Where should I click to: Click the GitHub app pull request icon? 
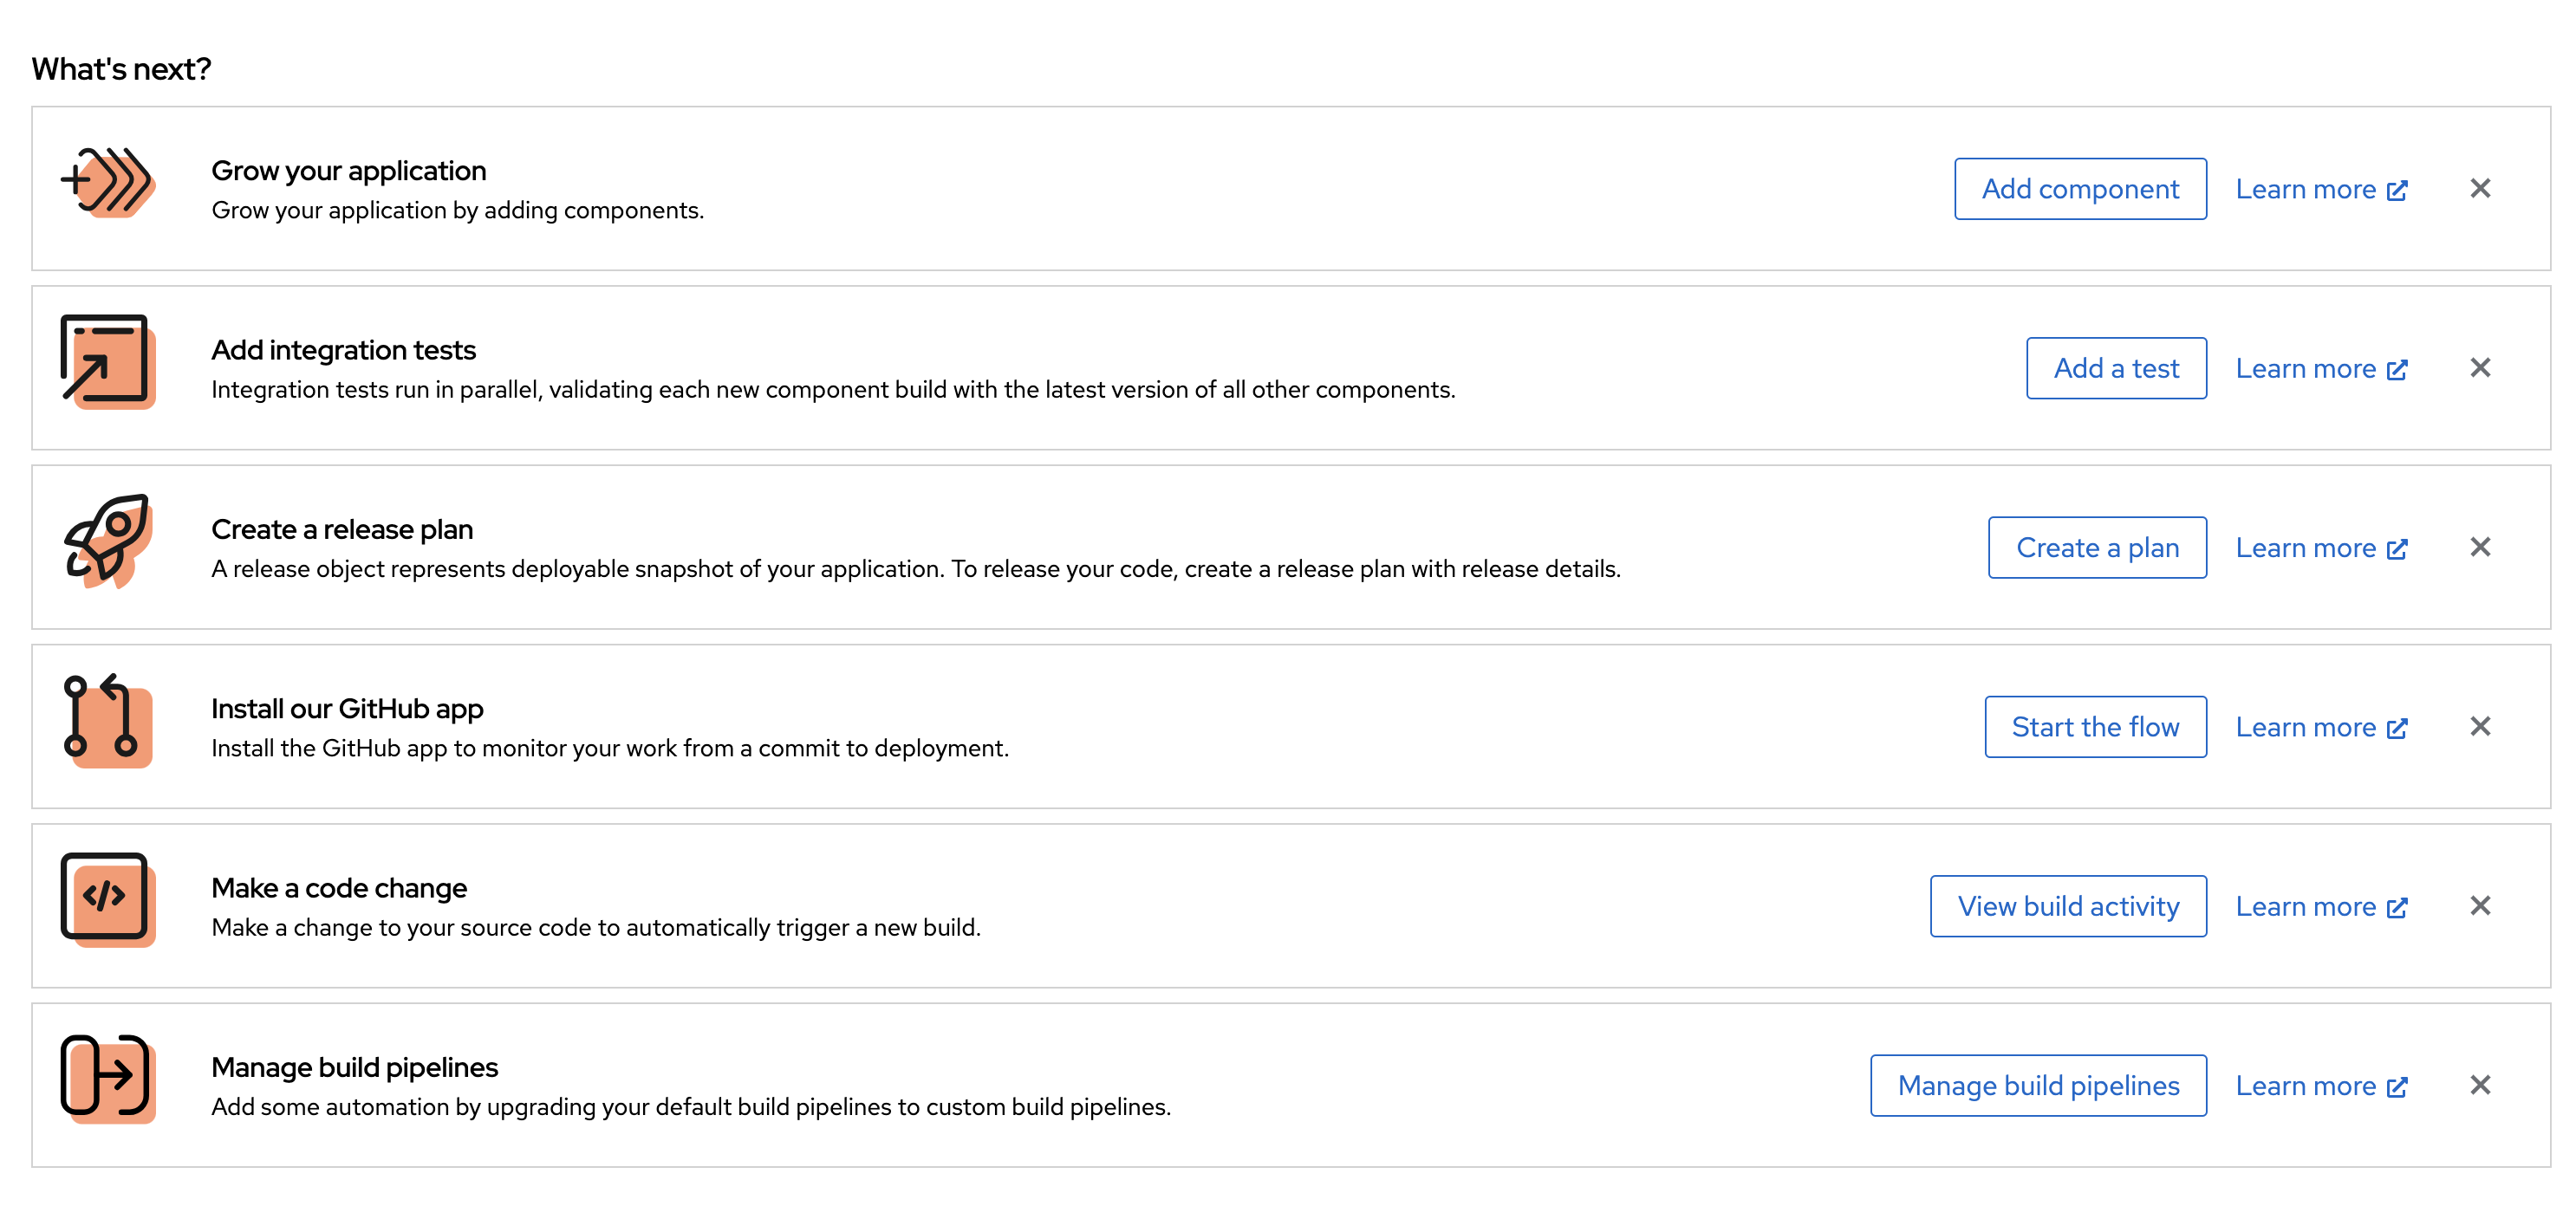point(106,721)
